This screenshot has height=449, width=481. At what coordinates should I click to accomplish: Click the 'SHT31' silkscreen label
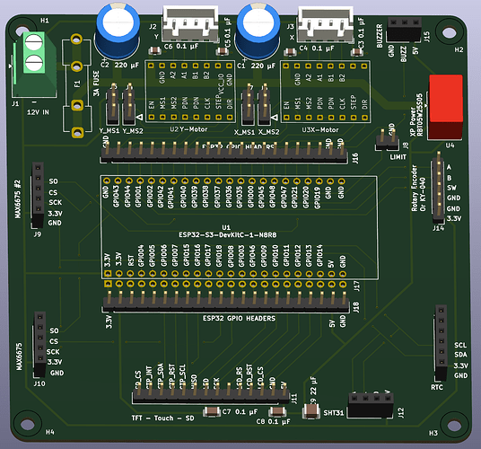pos(334,413)
